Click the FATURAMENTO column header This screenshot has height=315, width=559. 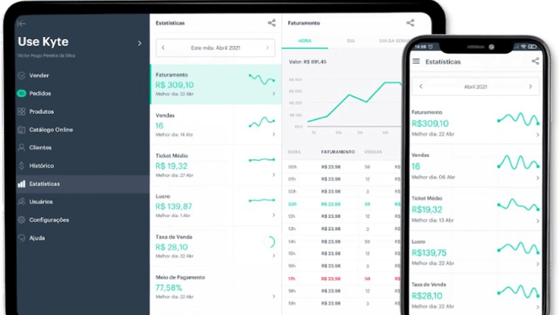[338, 152]
